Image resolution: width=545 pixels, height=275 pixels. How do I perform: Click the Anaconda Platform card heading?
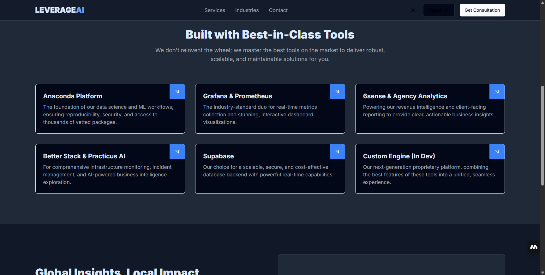tap(73, 96)
